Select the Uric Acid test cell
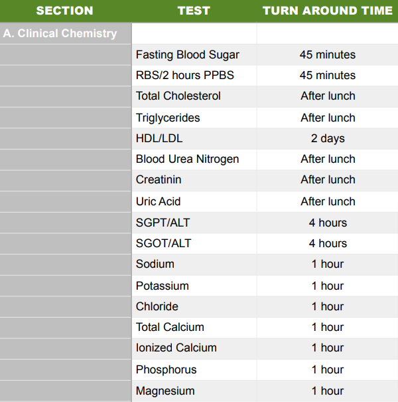 [159, 201]
